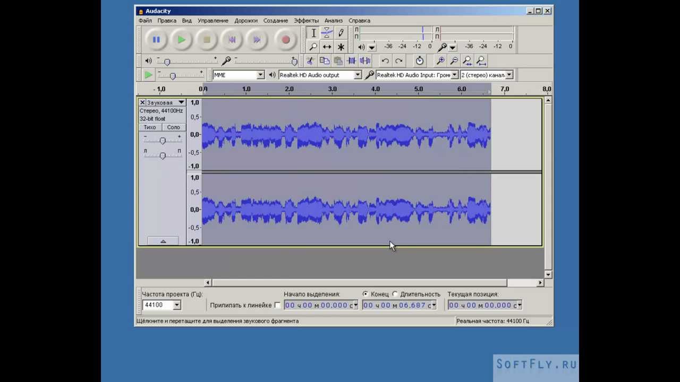Open the MME audio host dropdown
Image resolution: width=680 pixels, height=382 pixels.
click(x=260, y=75)
